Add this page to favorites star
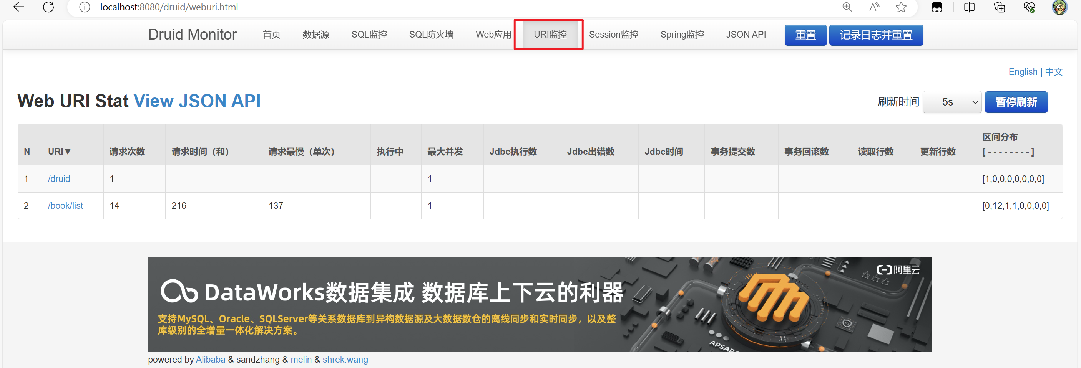The width and height of the screenshot is (1081, 368). pyautogui.click(x=901, y=7)
